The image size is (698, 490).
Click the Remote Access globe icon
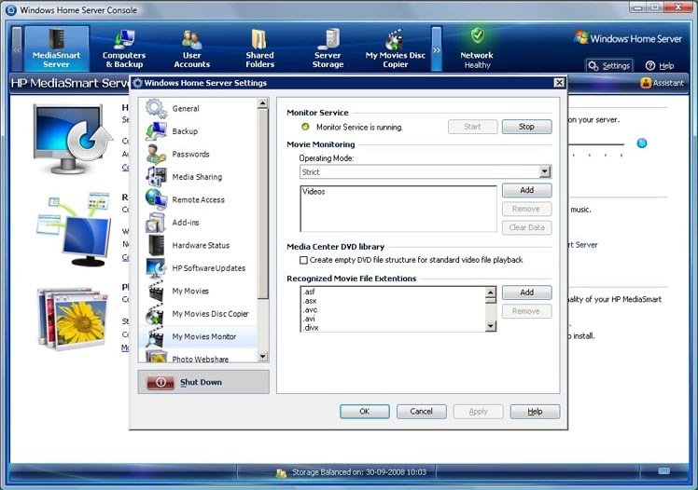(x=156, y=199)
